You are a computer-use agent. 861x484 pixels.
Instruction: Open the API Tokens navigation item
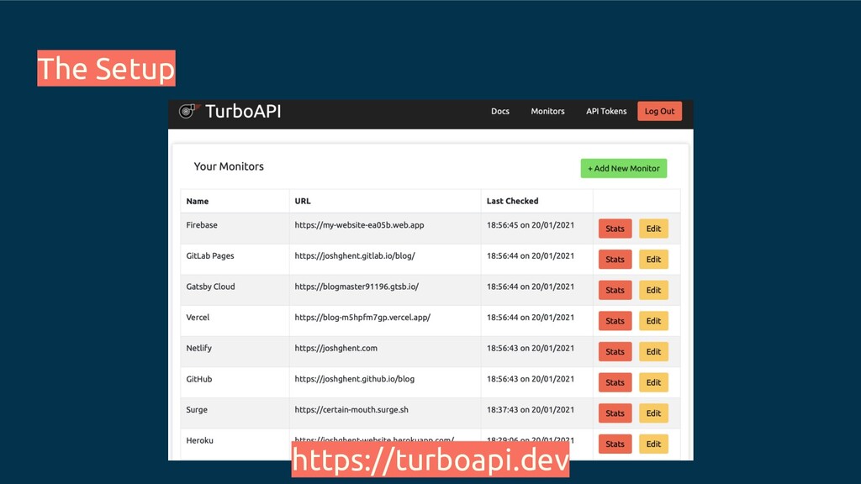click(606, 112)
